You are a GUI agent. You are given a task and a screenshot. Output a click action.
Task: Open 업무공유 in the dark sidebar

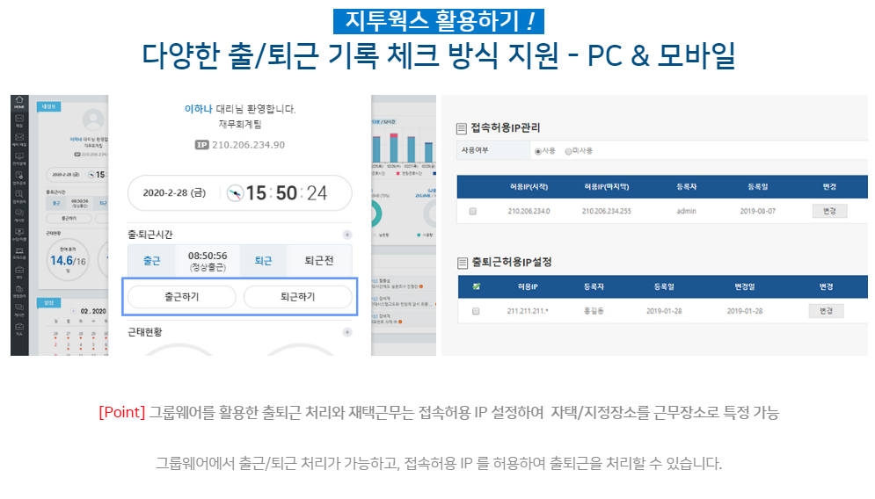(x=19, y=177)
